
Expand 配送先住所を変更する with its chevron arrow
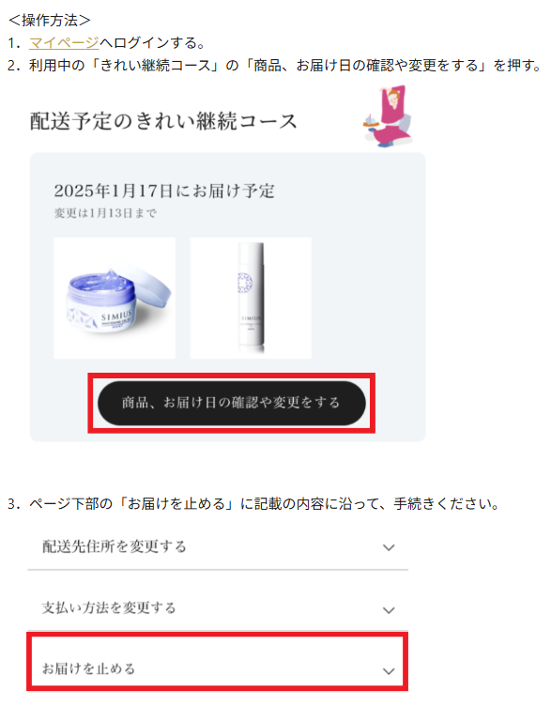click(x=389, y=547)
